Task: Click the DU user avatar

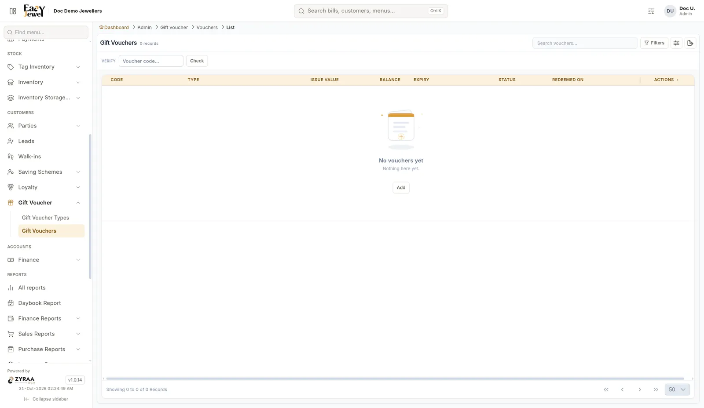Action: pyautogui.click(x=670, y=11)
